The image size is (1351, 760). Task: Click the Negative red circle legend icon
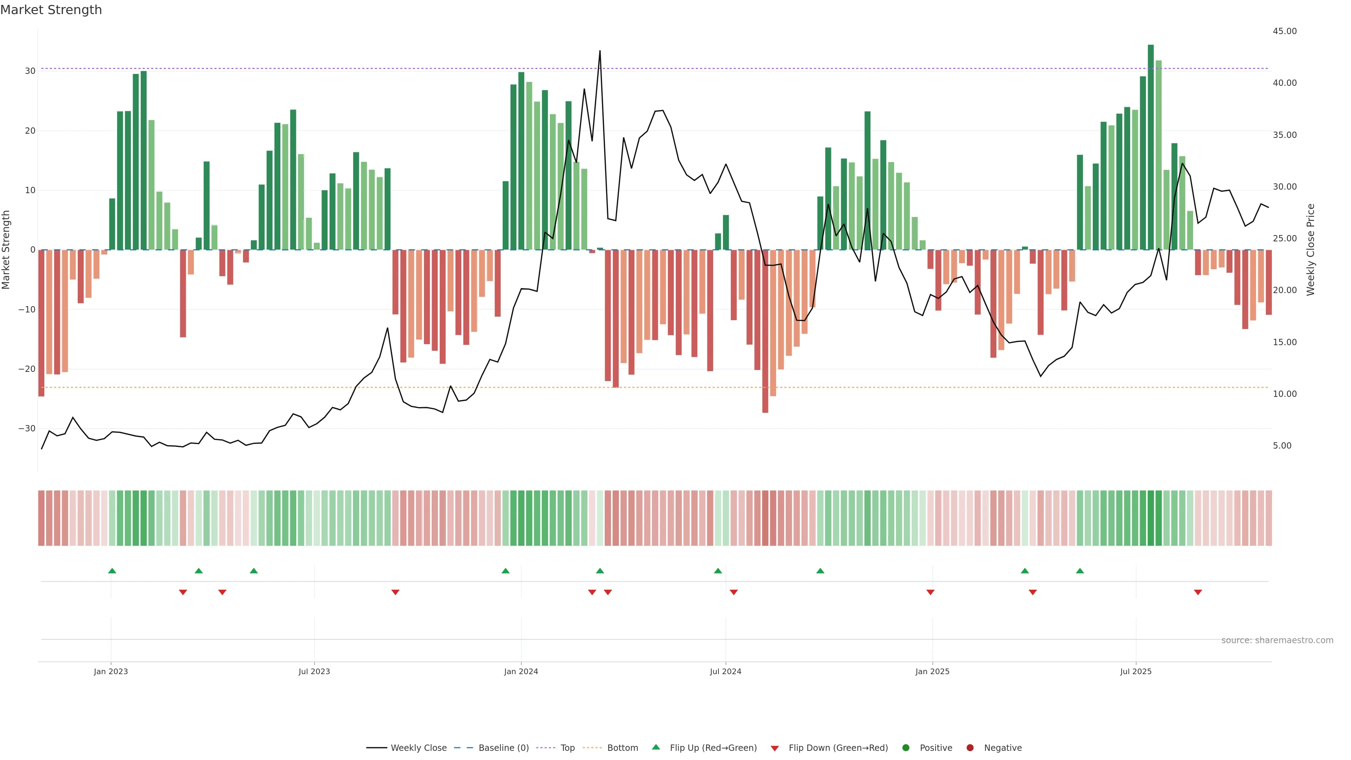(970, 747)
